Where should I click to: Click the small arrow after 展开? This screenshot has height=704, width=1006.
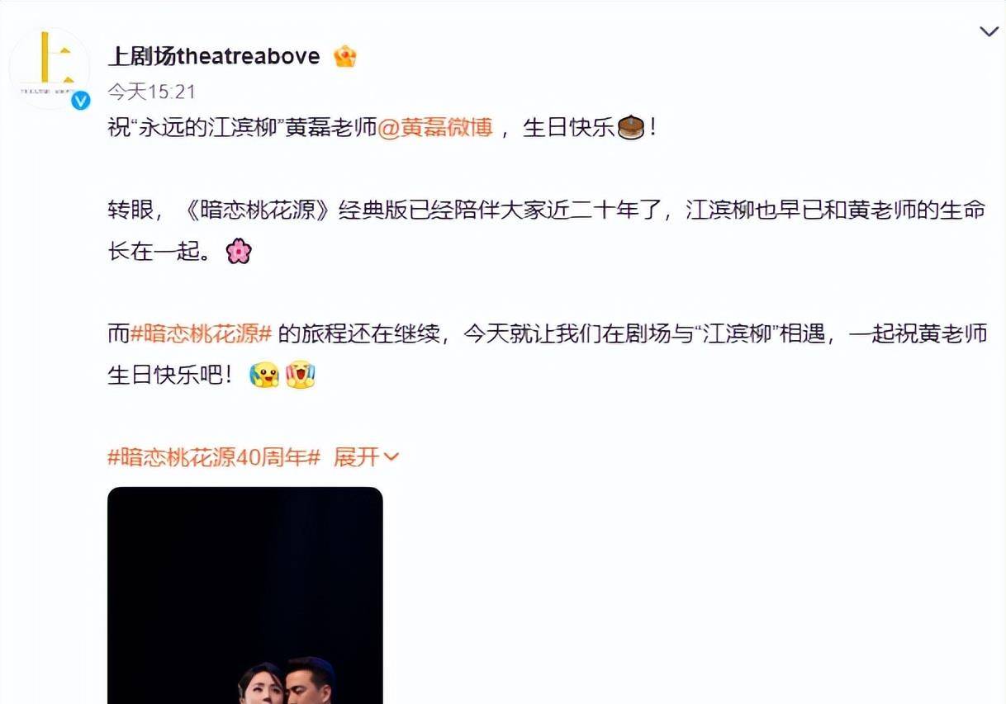click(391, 457)
